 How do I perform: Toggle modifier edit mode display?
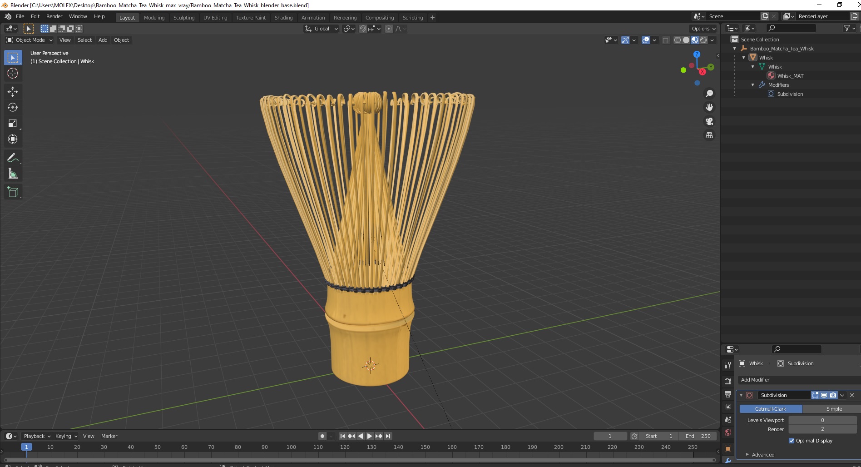(x=815, y=395)
